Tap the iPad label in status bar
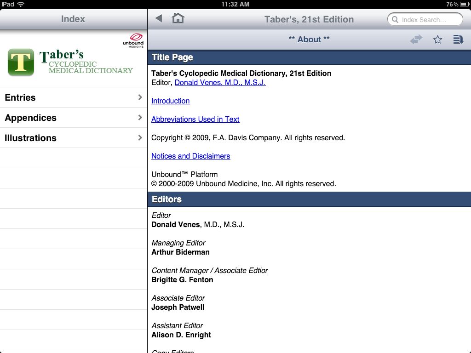 8,4
